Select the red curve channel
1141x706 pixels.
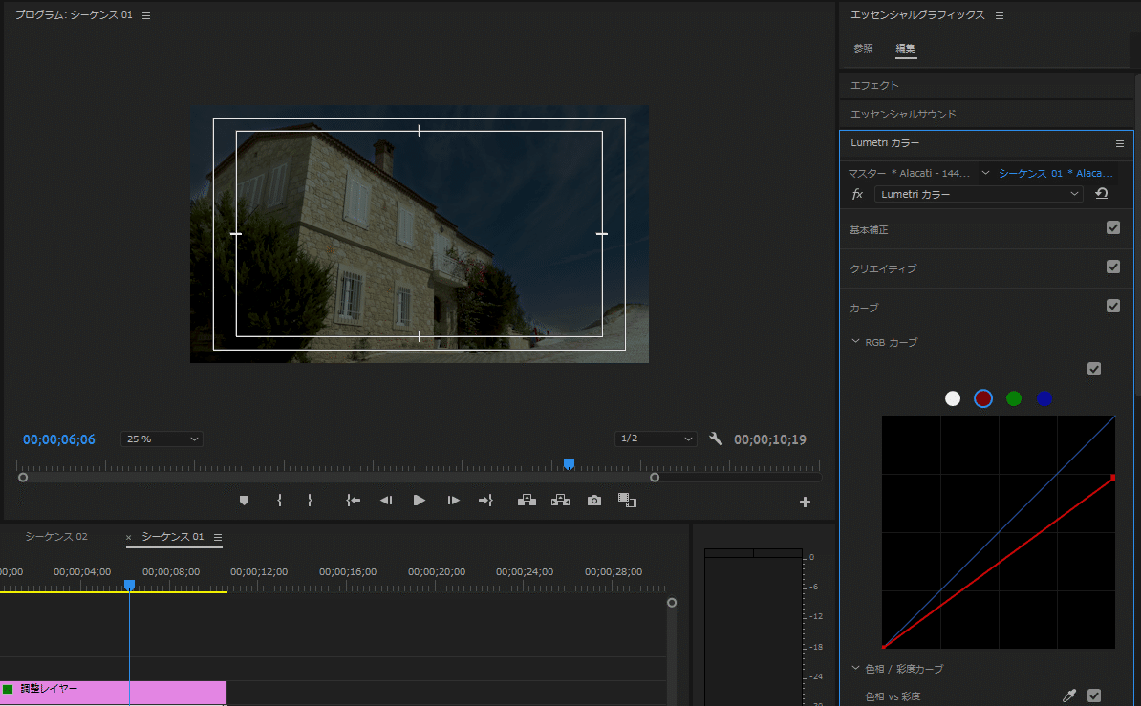[x=983, y=398]
